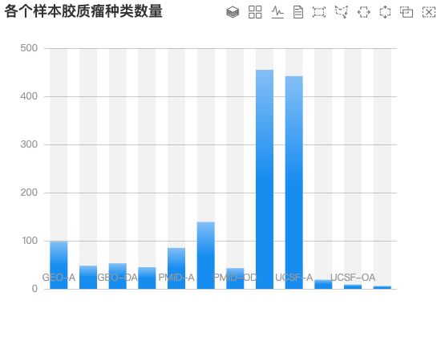Screen dimensions: 441x337
Task: Click the UCSF-A bar
Action: 294,182
